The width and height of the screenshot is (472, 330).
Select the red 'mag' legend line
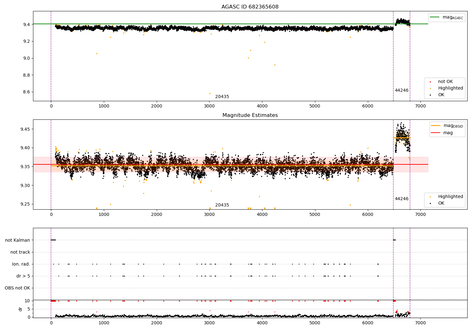(x=435, y=133)
